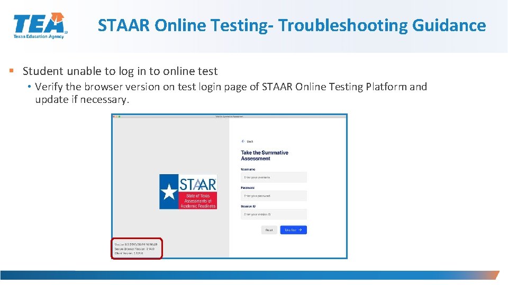
Task: Focus the Password input field
Action: point(274,196)
